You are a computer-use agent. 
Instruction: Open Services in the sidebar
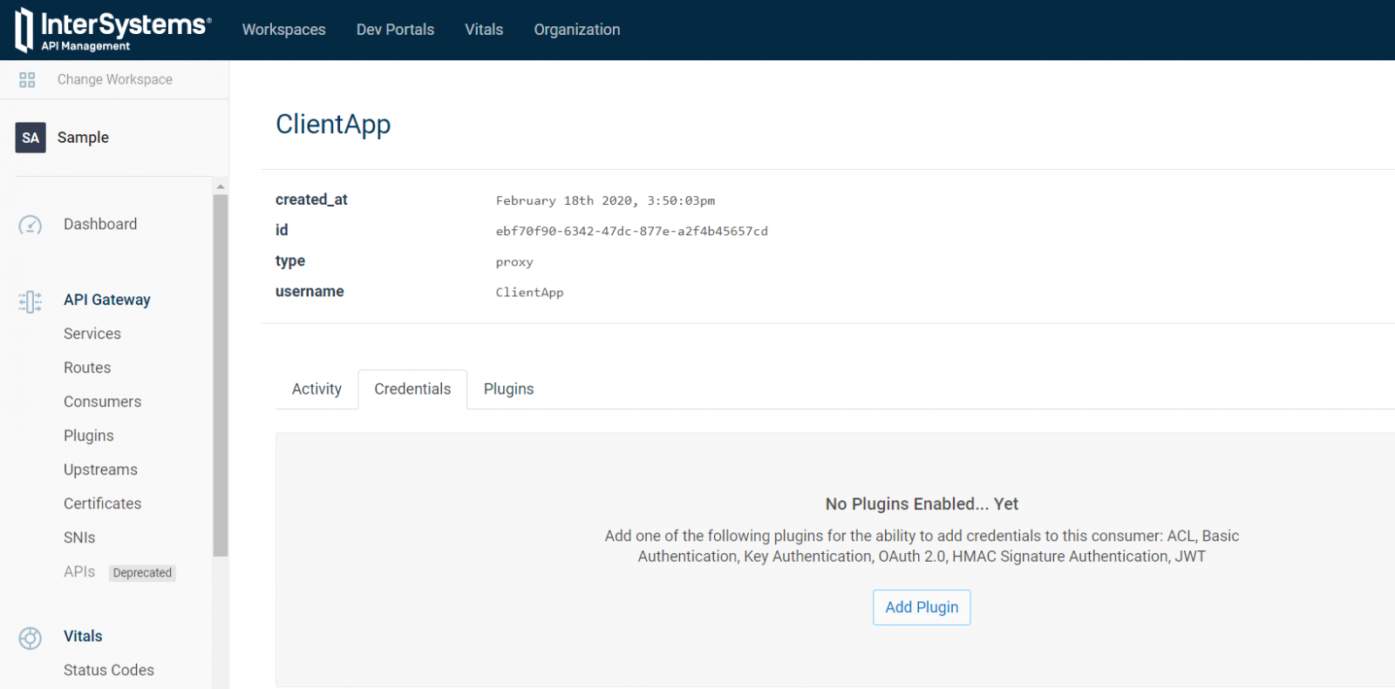point(92,334)
